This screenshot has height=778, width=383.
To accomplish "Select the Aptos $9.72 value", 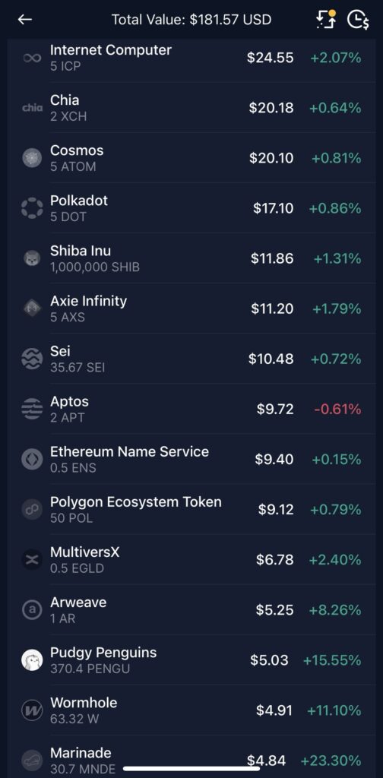I will pyautogui.click(x=275, y=409).
